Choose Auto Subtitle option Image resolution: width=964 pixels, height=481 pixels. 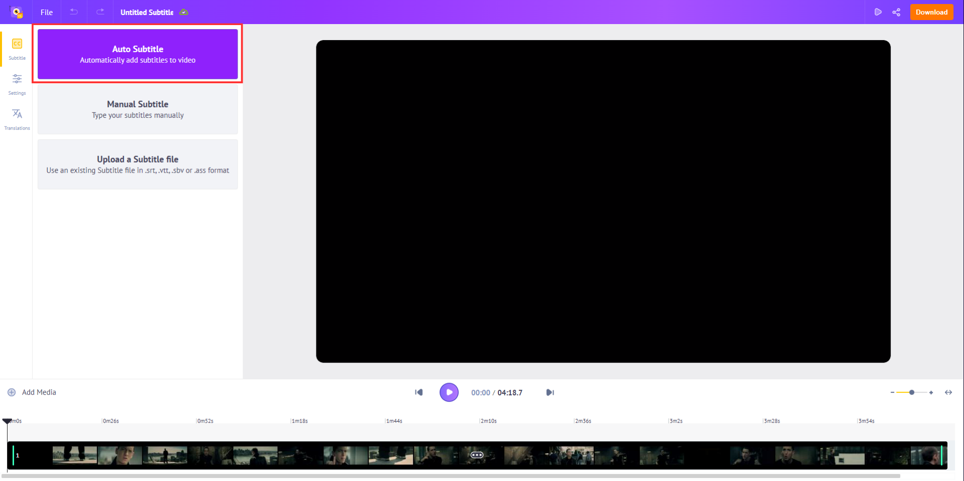(x=138, y=54)
